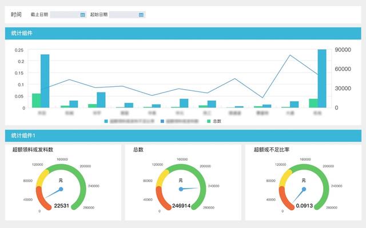Click red segment of 总数 gauge
The height and width of the screenshot is (228, 366).
(161, 199)
